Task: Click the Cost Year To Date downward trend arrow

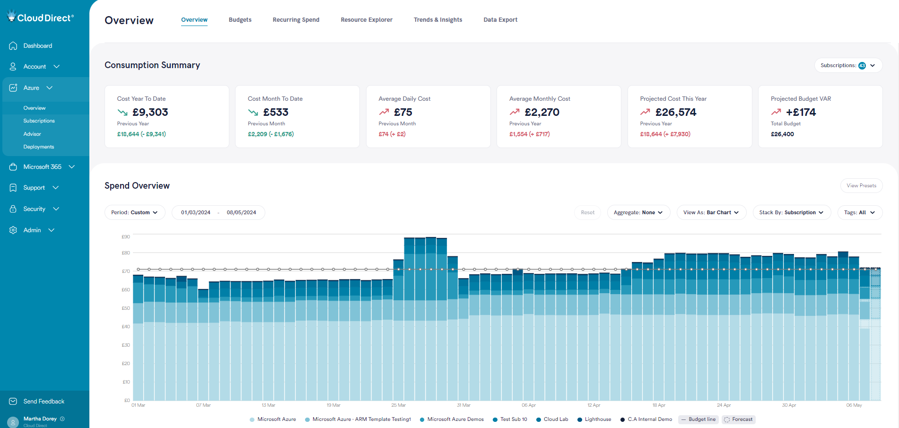Action: point(122,113)
